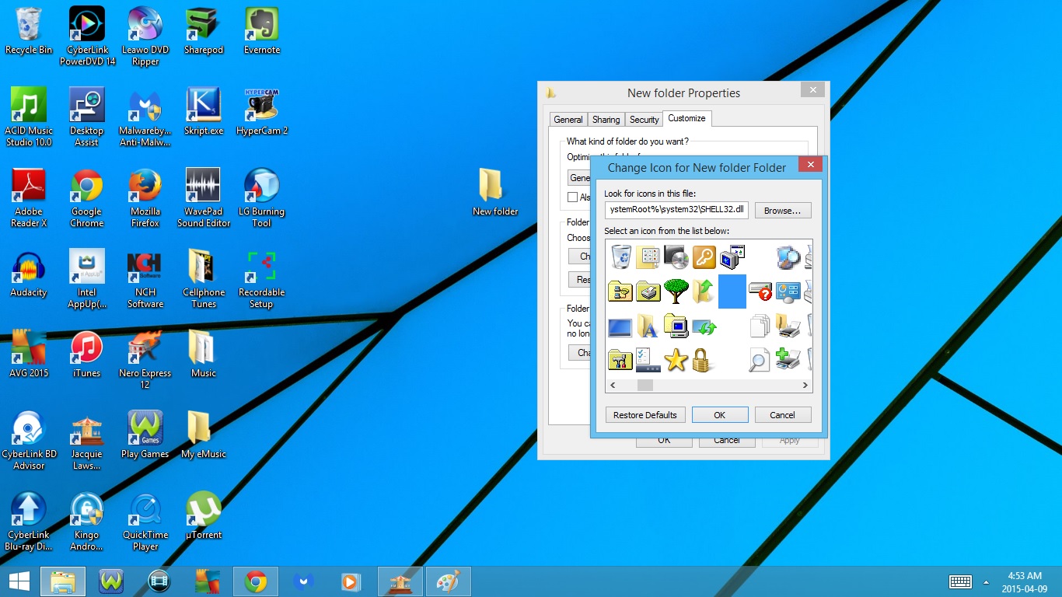Screen dimensions: 1062x597
Task: Choose the network folder icon in the list
Action: [620, 291]
